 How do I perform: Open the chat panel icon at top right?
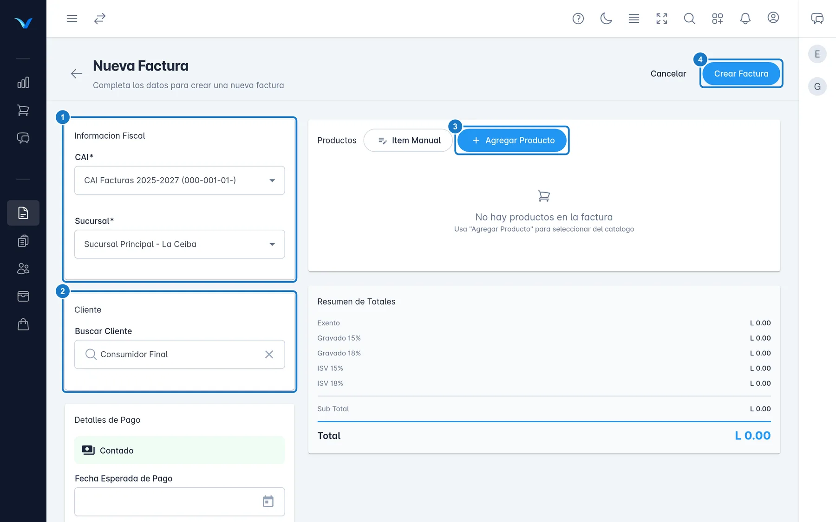817,19
